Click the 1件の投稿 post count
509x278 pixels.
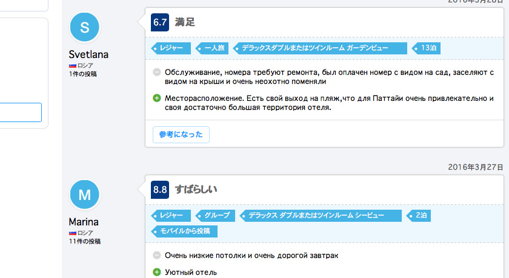[82, 74]
